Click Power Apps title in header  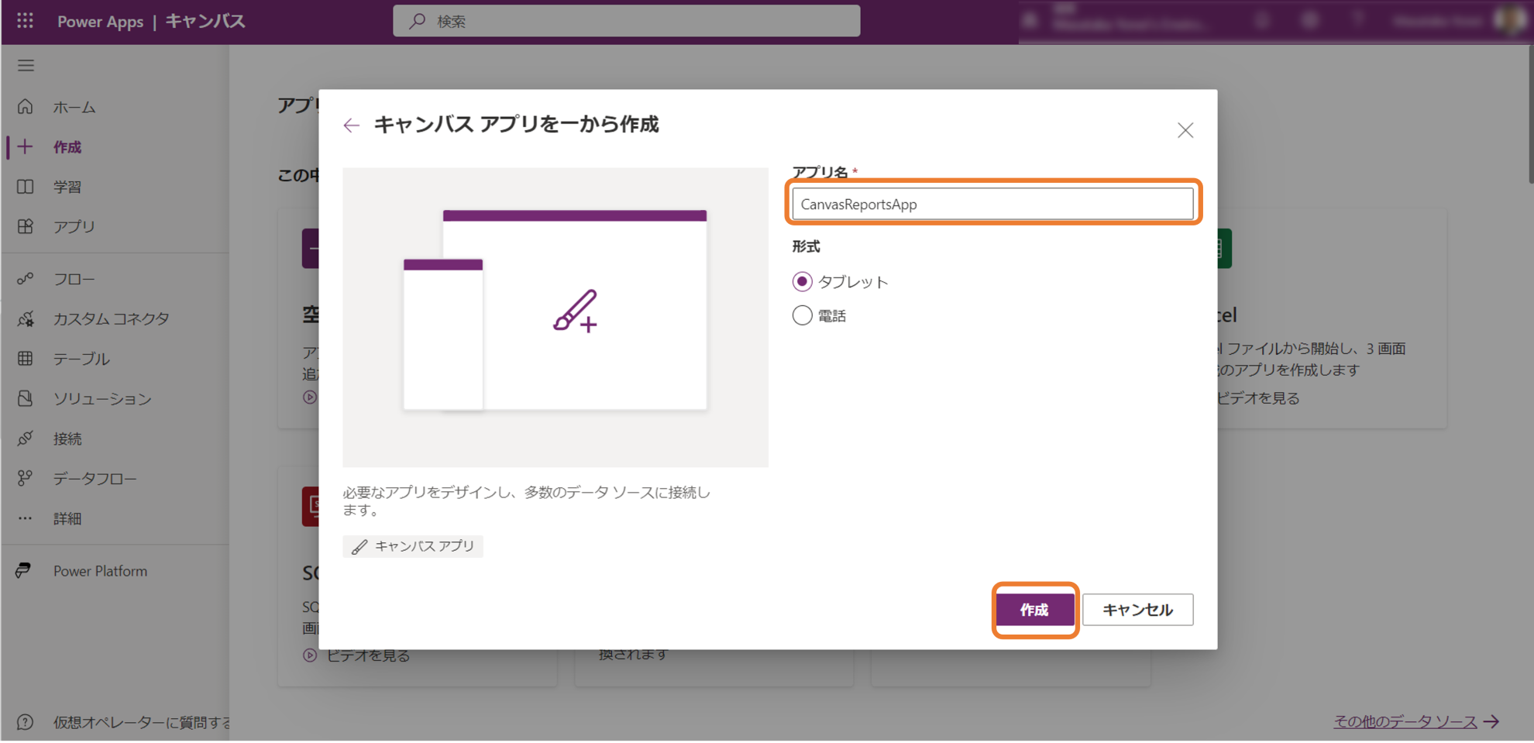[100, 22]
